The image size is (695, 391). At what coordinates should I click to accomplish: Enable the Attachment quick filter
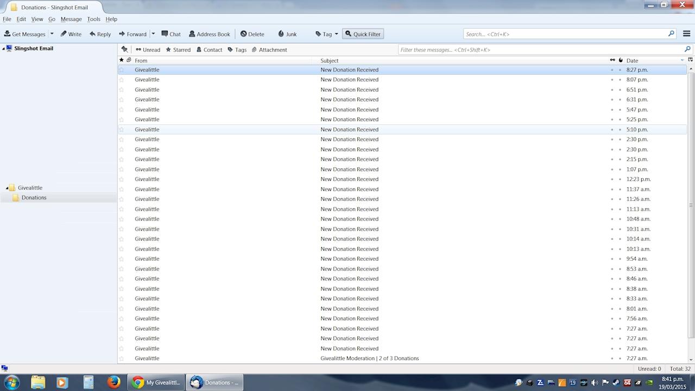pyautogui.click(x=269, y=49)
